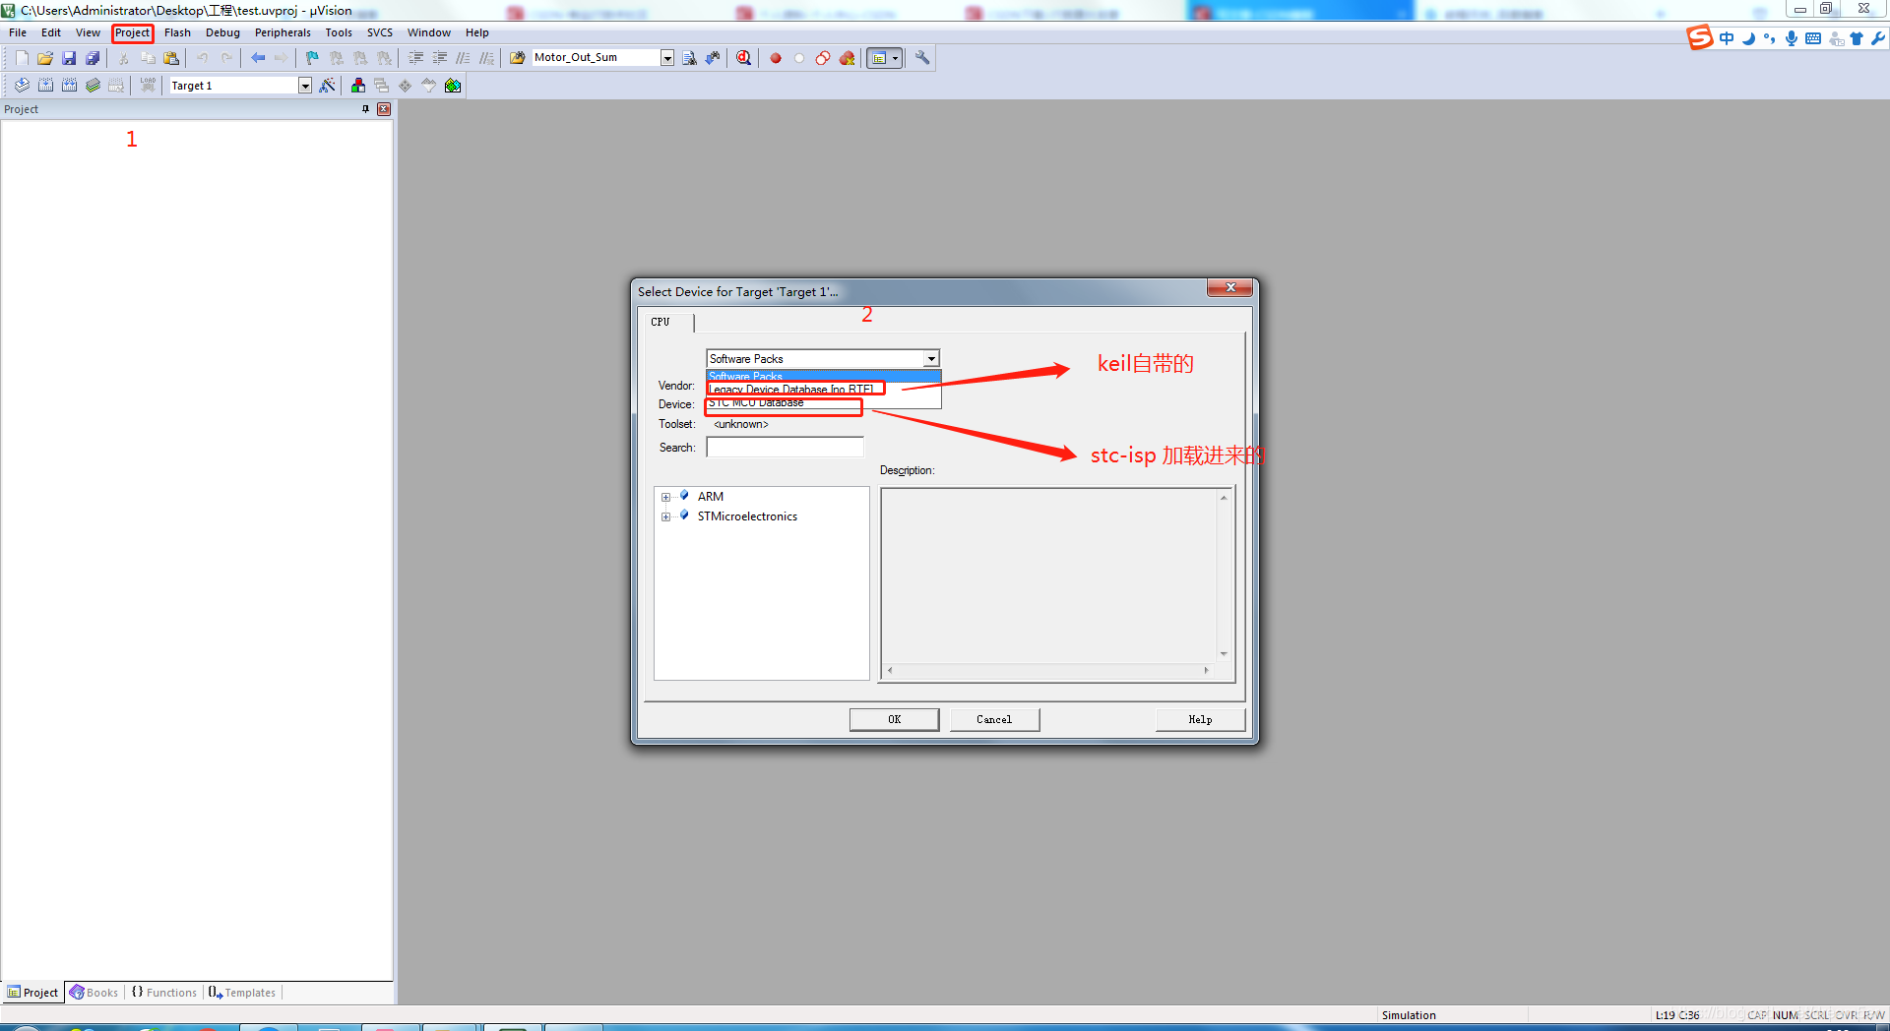Close the Select Device dialog with the X
Screen dimensions: 1890x1031
[x=1230, y=287]
